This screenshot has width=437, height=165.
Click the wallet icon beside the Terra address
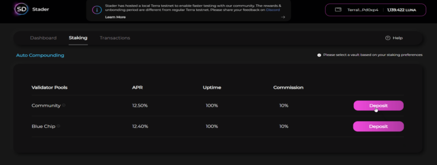(x=338, y=10)
